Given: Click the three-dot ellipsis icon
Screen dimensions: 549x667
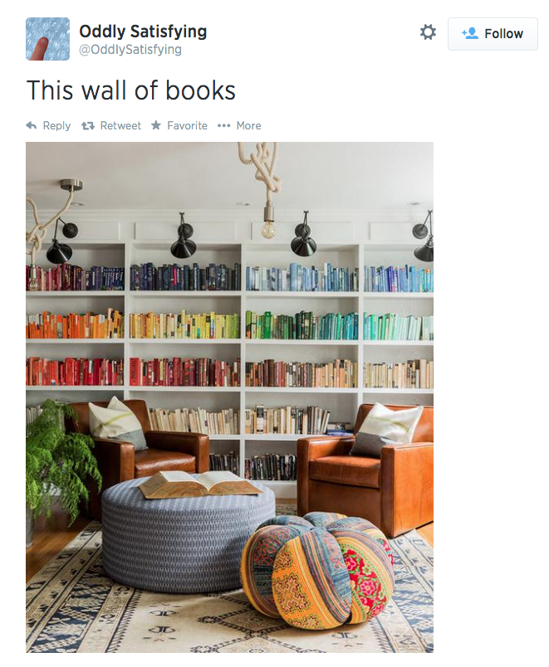Looking at the screenshot, I should click(223, 125).
